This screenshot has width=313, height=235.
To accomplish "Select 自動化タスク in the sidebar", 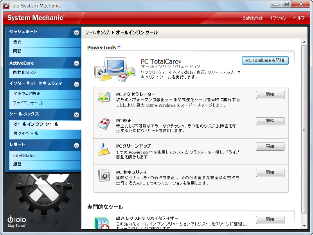I will click(45, 73).
